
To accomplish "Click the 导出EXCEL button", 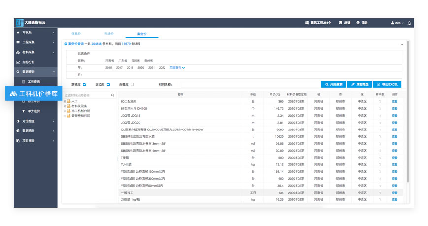I will tap(387, 84).
